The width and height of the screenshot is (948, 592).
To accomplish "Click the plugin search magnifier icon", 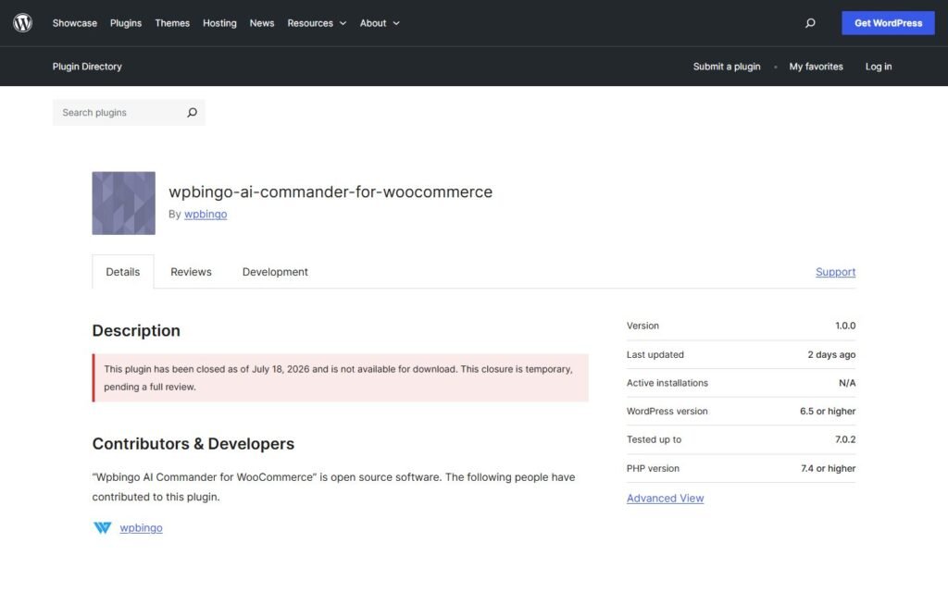I will 192,112.
